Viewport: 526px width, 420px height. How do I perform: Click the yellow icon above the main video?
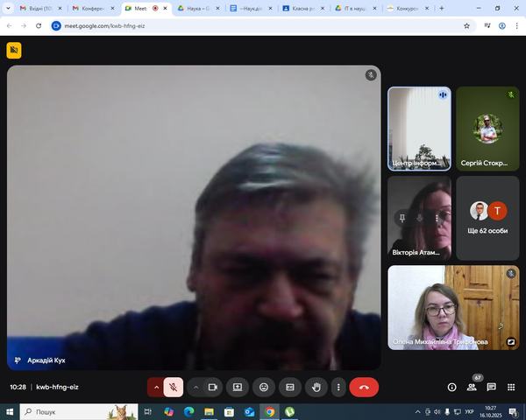14,51
